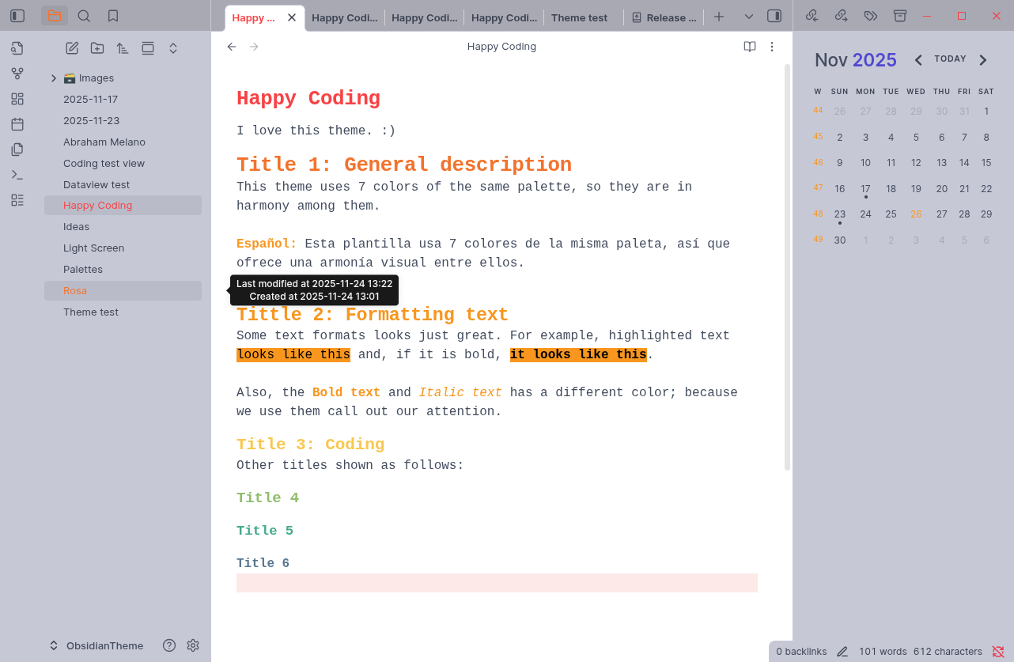This screenshot has width=1014, height=662.
Task: Open the search panel icon
Action: [x=84, y=16]
